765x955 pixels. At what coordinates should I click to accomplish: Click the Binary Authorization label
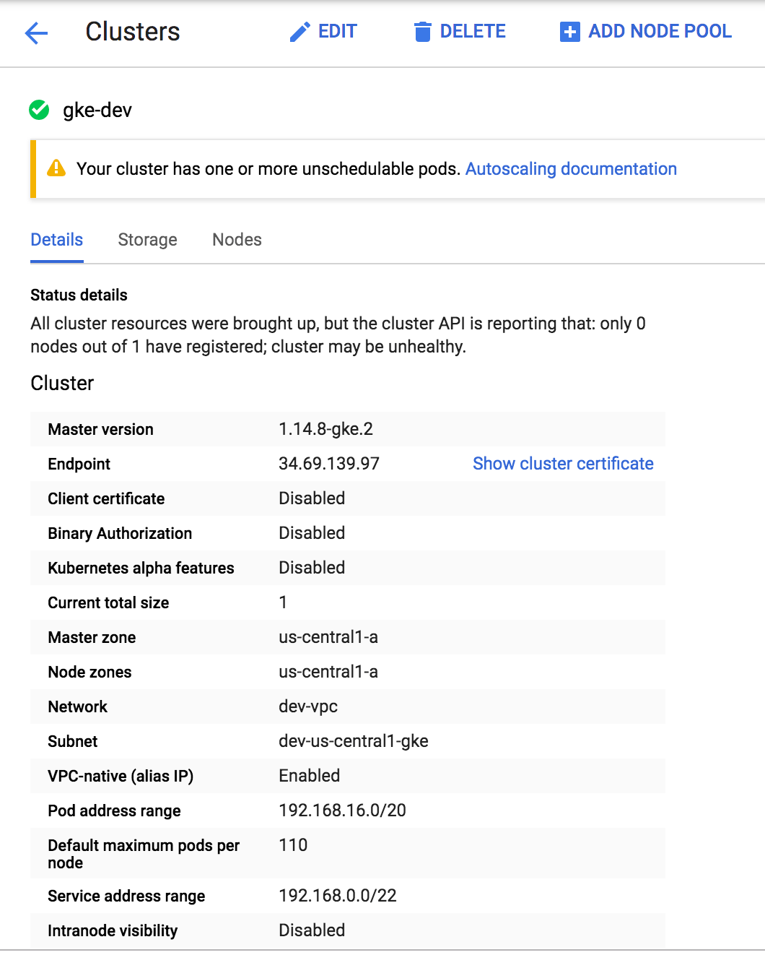point(120,534)
